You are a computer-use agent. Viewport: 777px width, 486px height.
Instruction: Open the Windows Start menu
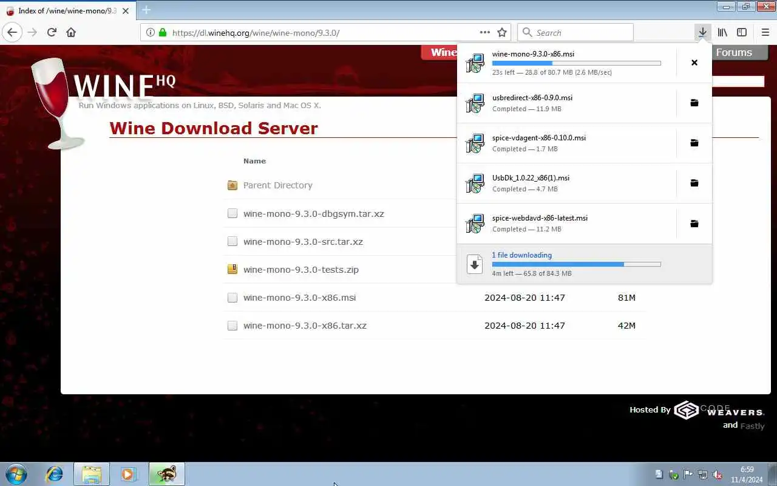pos(16,474)
